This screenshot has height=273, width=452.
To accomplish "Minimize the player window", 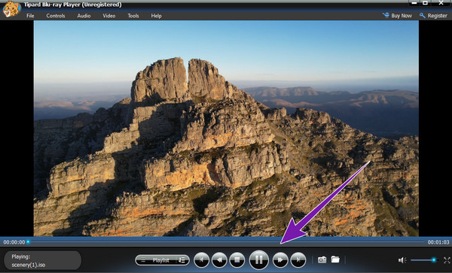I will [x=414, y=3].
